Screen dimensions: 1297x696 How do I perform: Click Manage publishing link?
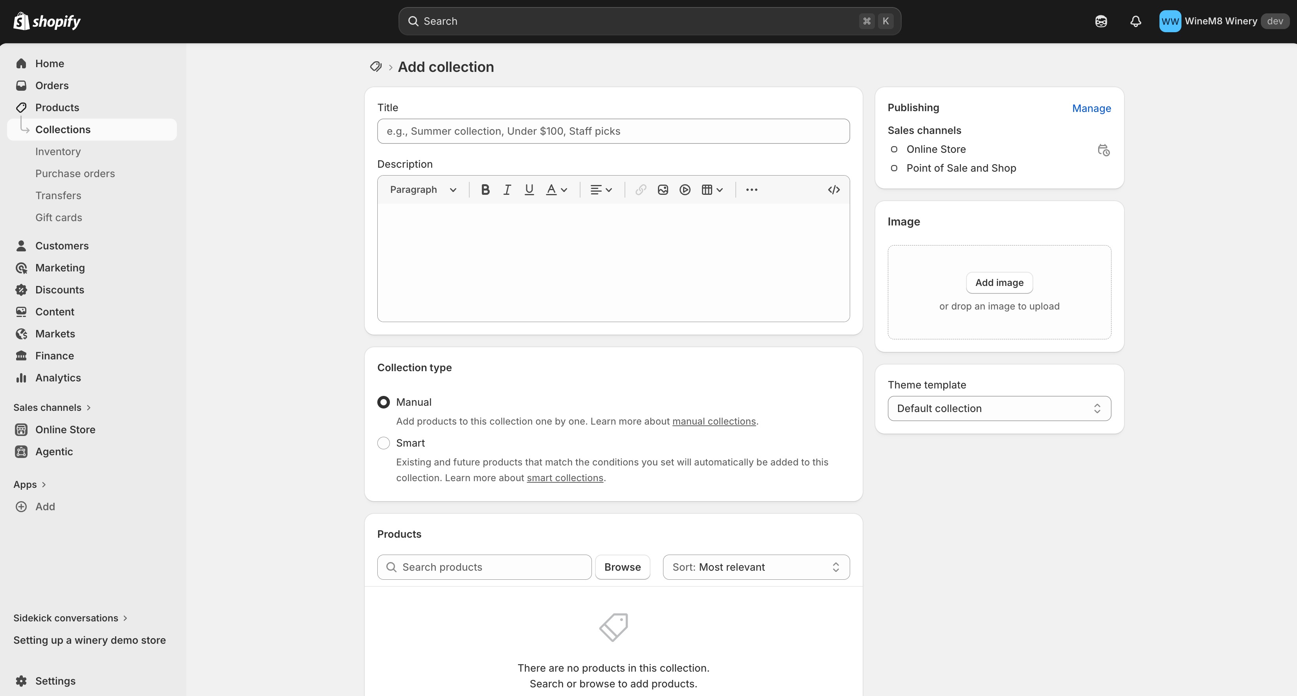(1091, 108)
